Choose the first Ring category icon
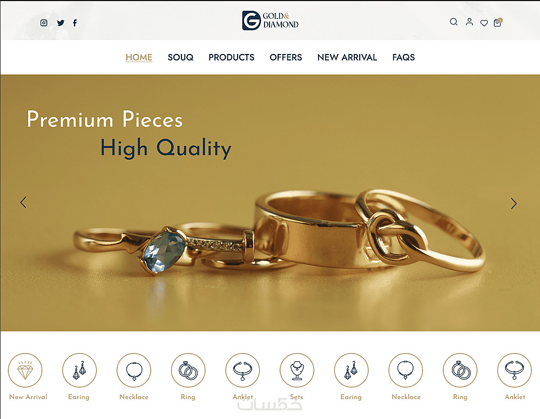540x419 pixels. (x=188, y=370)
